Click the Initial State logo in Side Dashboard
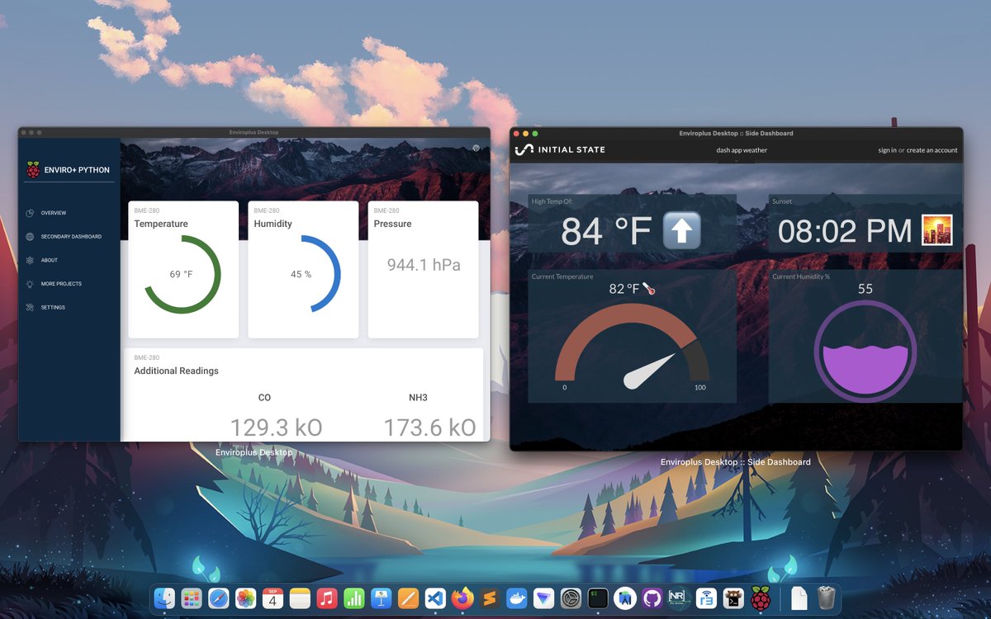This screenshot has height=619, width=991. (x=560, y=150)
